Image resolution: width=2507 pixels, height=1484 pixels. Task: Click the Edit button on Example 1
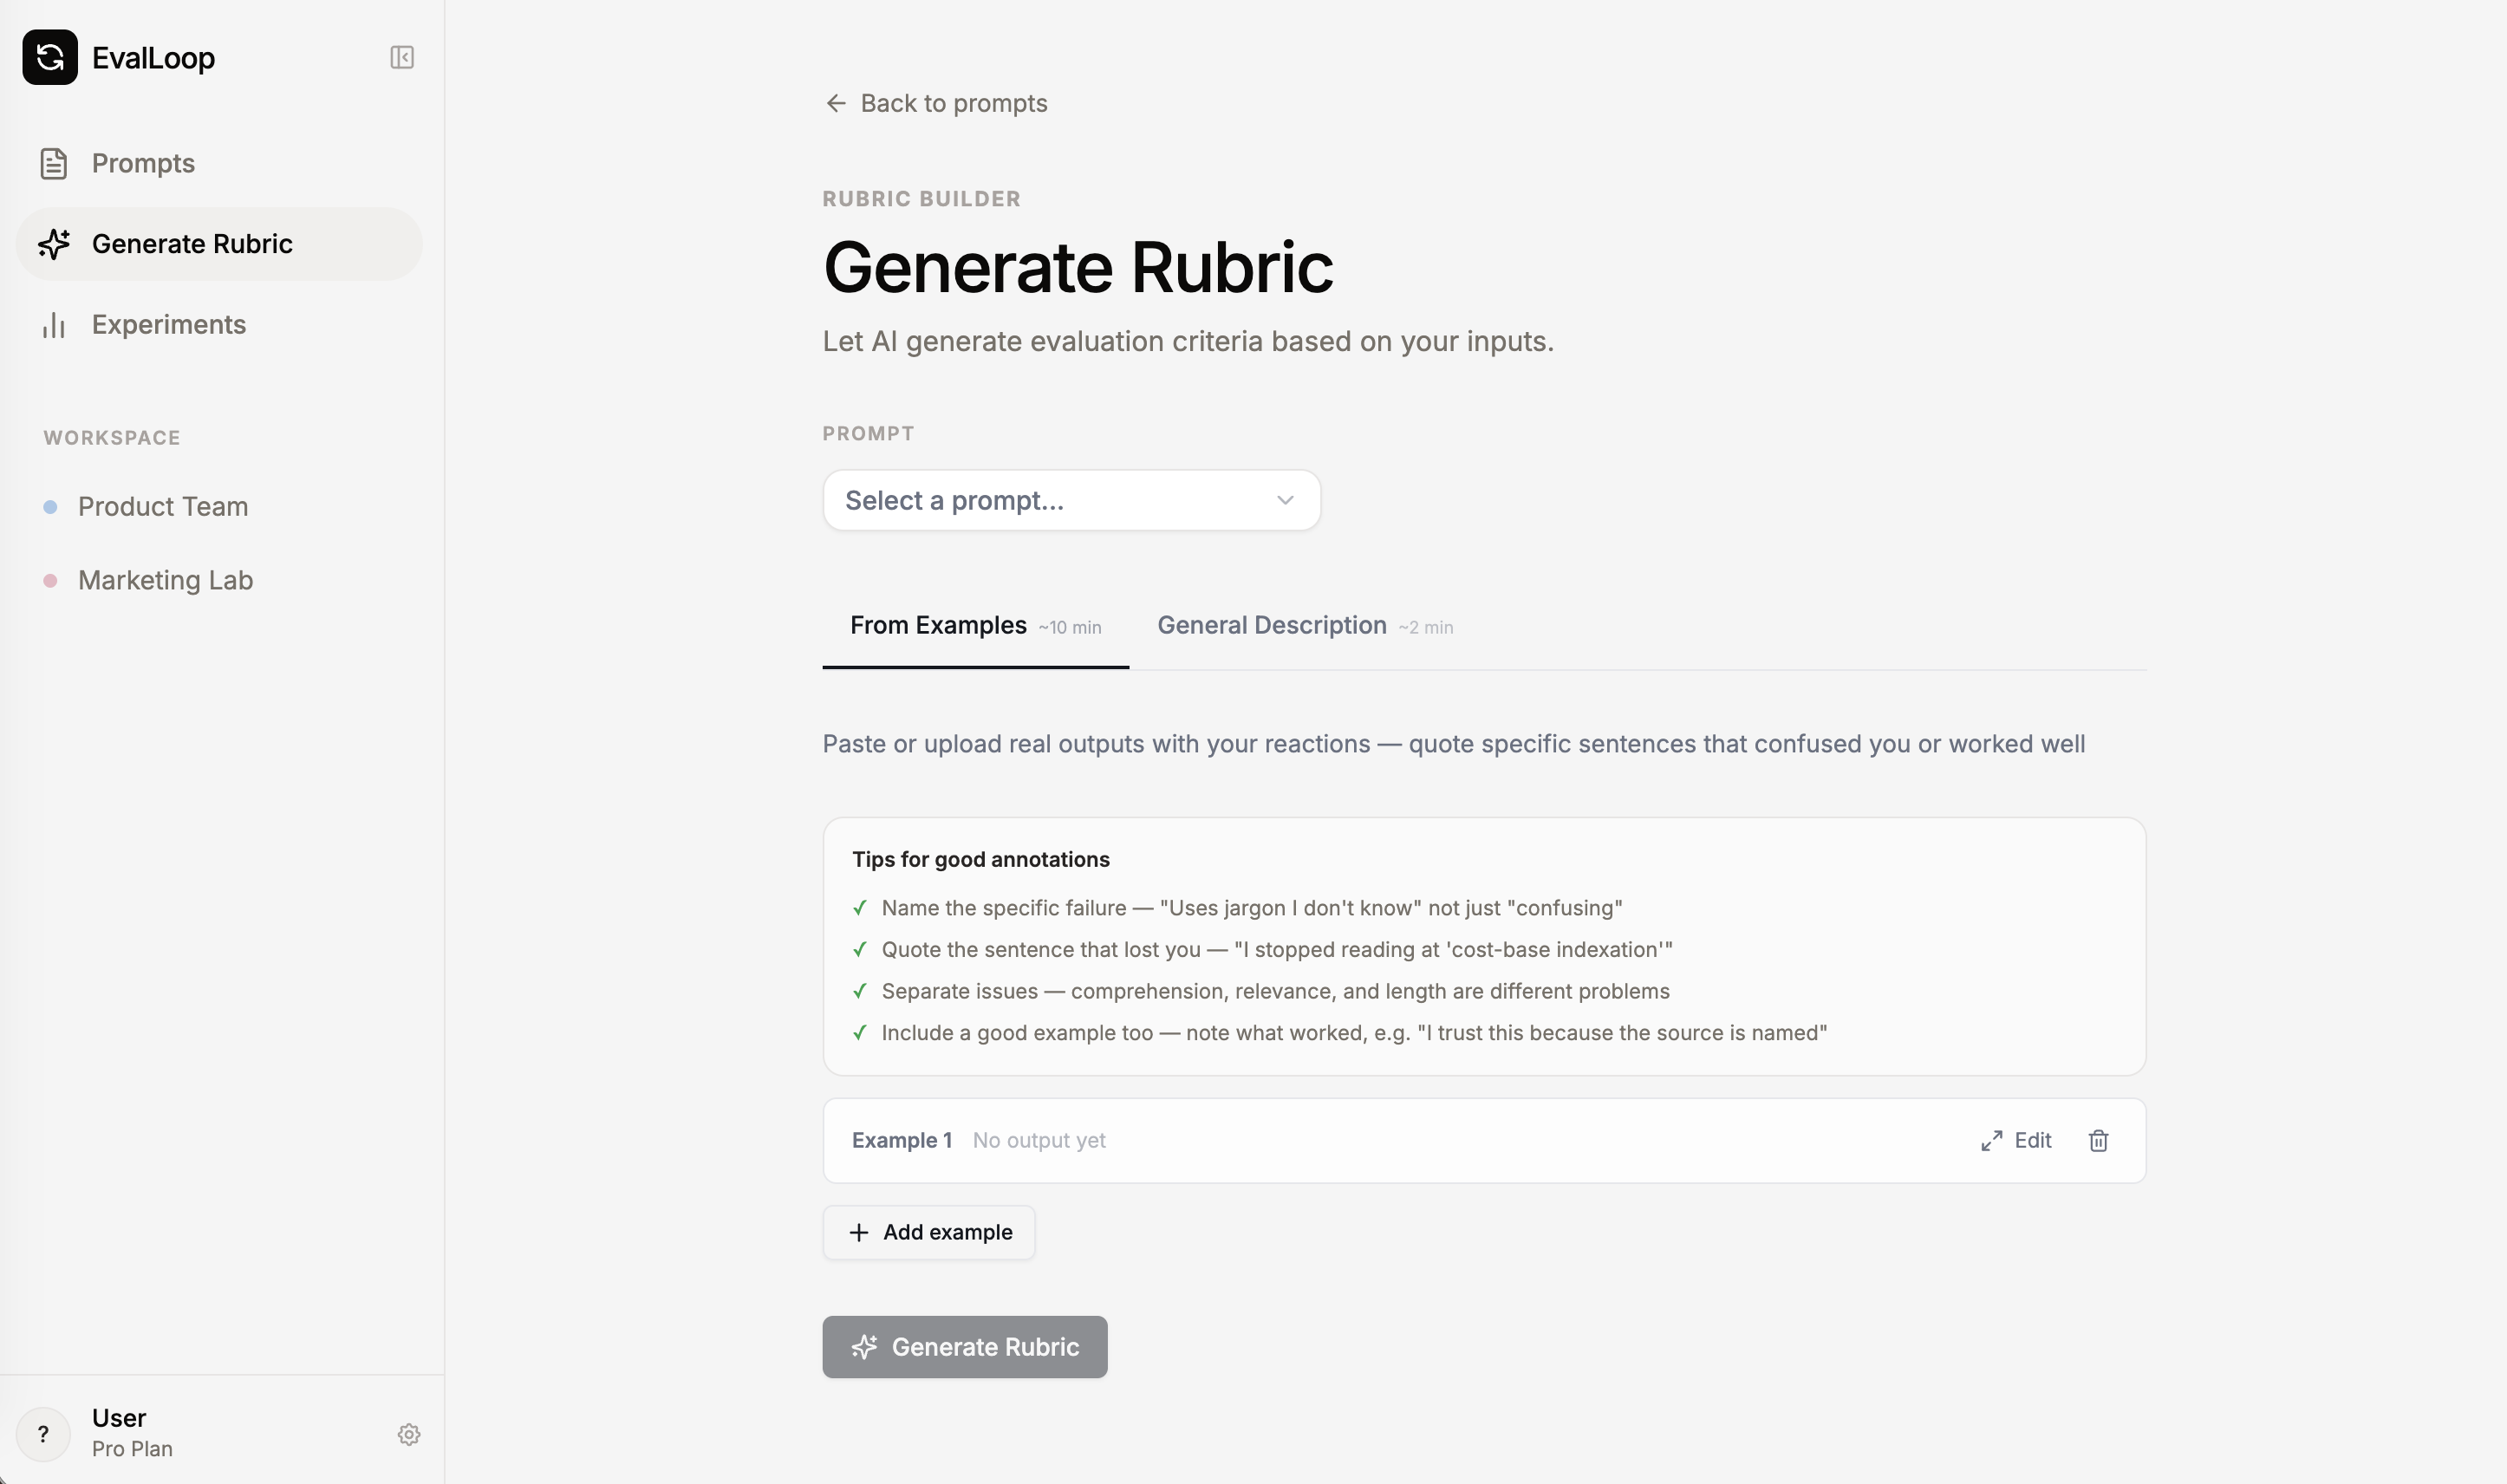point(2016,1141)
